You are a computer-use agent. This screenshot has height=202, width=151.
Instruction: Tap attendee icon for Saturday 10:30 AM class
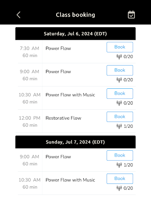(x=119, y=103)
